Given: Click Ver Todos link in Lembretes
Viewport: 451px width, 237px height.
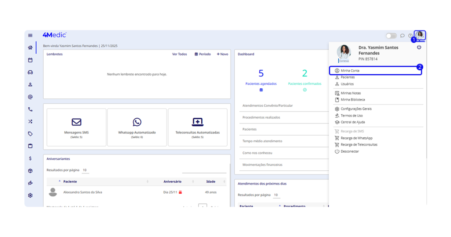Looking at the screenshot, I should [x=179, y=54].
